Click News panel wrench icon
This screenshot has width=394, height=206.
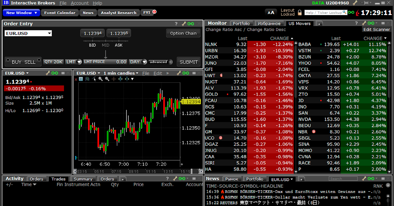[x=364, y=179]
